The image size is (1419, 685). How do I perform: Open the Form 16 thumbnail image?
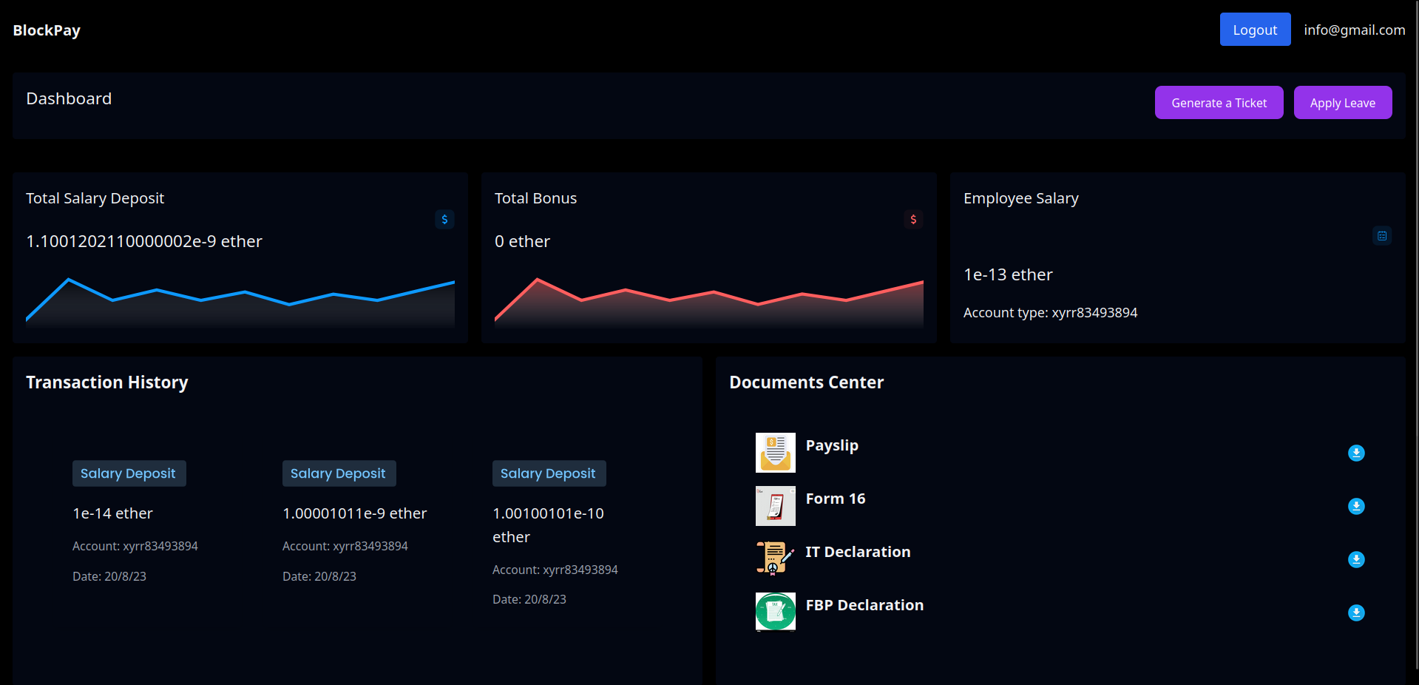[x=775, y=506]
